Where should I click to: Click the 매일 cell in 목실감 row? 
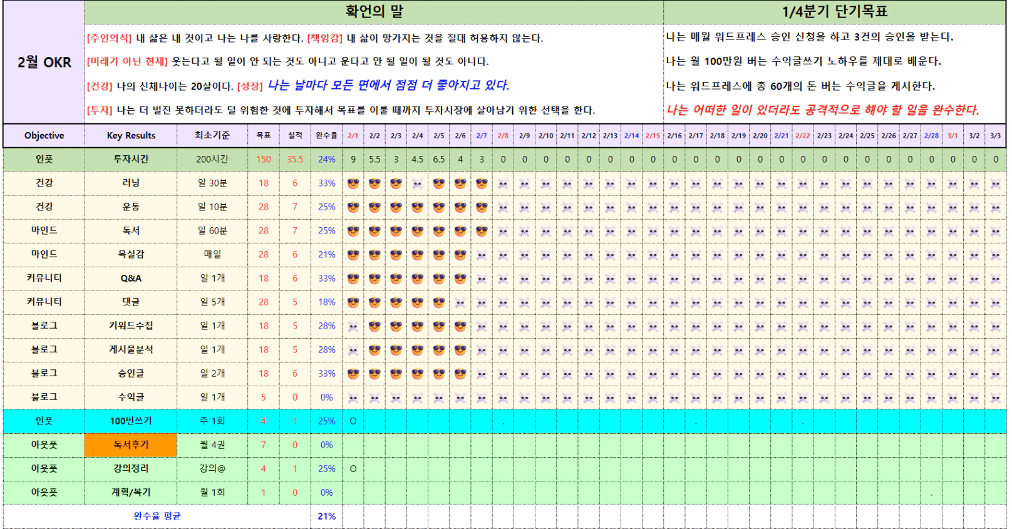tap(212, 255)
